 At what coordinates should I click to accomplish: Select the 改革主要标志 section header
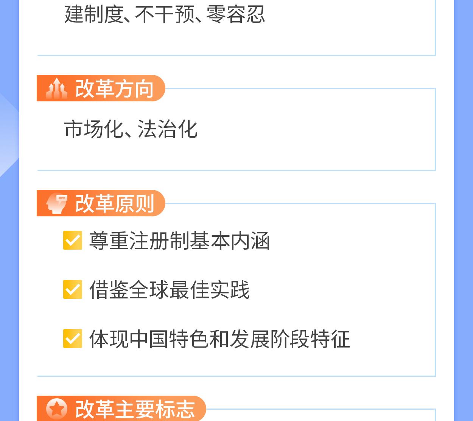coord(121,409)
